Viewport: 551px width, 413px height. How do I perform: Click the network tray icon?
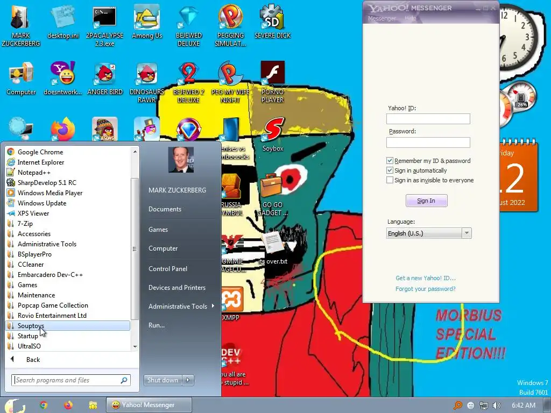click(x=484, y=405)
